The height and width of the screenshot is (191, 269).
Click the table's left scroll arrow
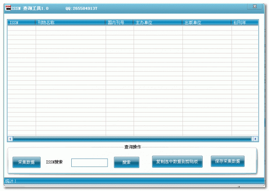tap(10, 139)
